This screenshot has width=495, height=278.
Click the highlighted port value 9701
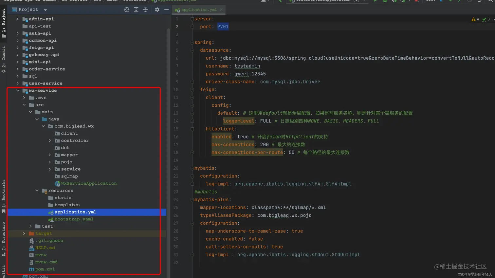(x=223, y=27)
